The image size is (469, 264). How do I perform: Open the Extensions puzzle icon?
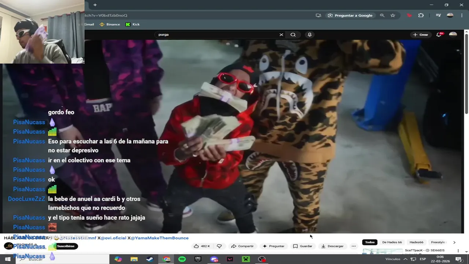(421, 15)
